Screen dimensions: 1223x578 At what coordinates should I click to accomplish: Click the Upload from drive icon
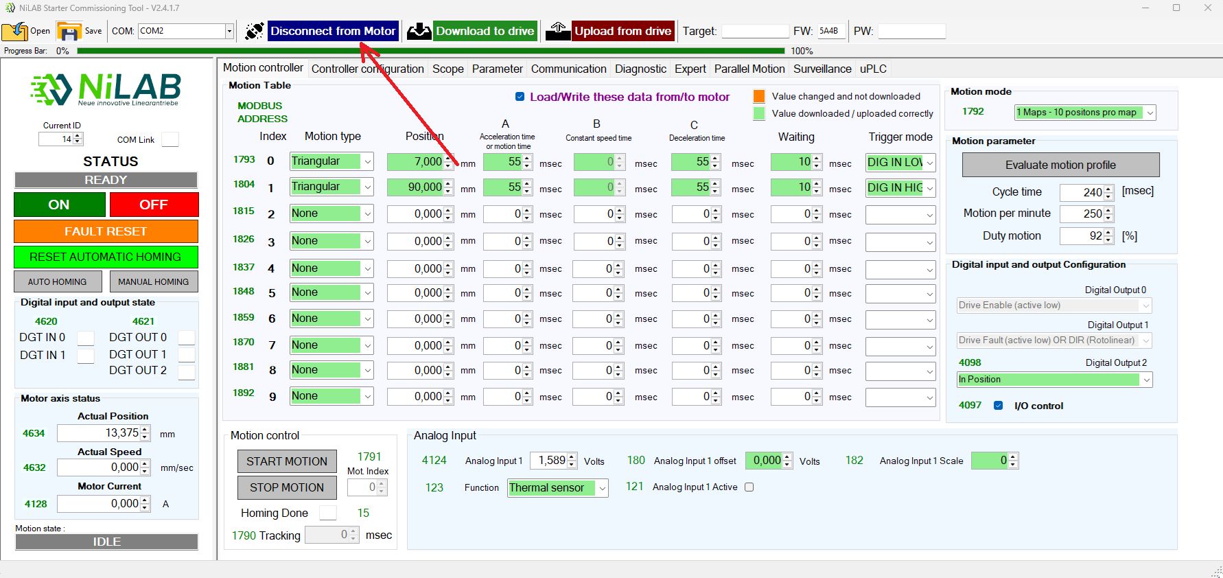(558, 31)
